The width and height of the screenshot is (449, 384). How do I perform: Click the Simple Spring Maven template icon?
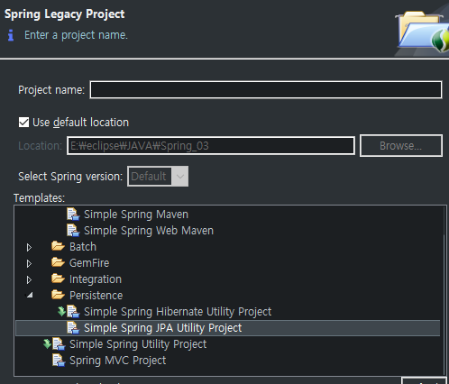tap(73, 215)
